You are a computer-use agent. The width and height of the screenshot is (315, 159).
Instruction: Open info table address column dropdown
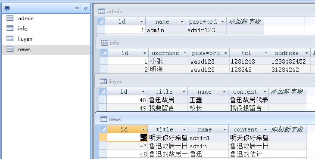point(306,53)
